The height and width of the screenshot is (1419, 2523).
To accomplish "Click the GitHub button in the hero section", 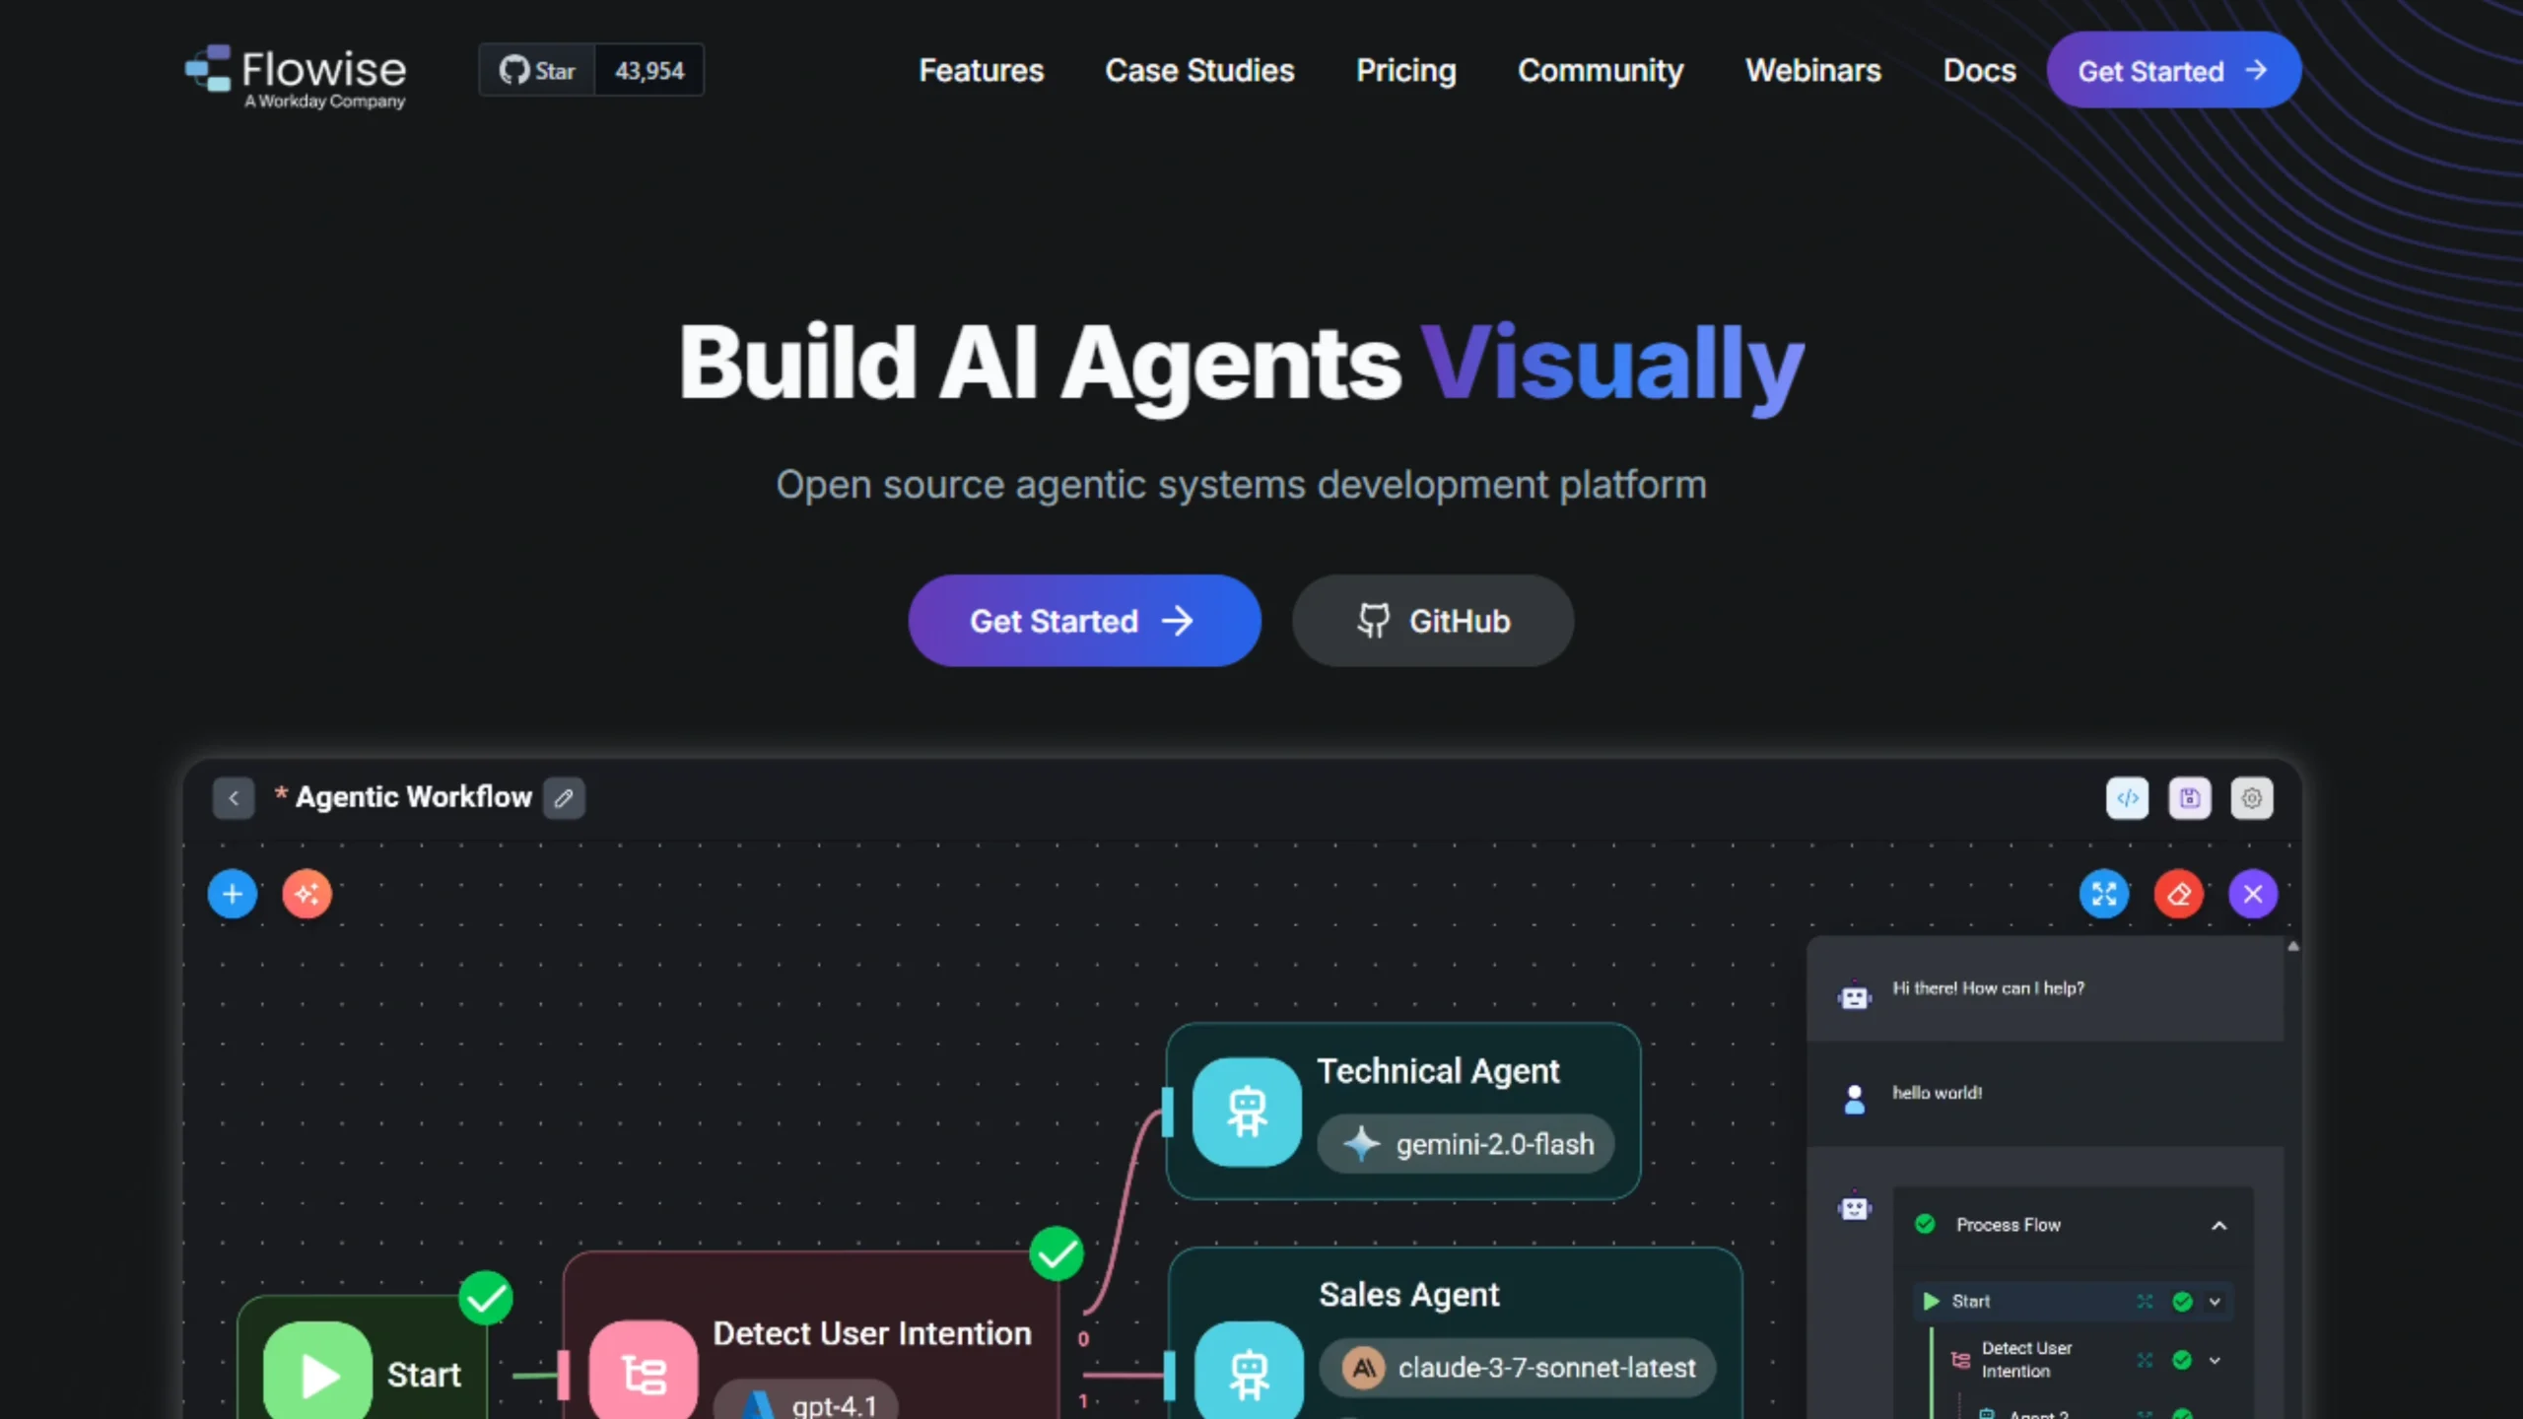I will tap(1433, 621).
